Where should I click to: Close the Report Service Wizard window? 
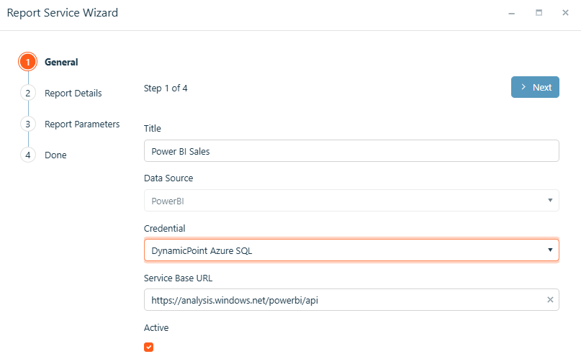coord(565,13)
